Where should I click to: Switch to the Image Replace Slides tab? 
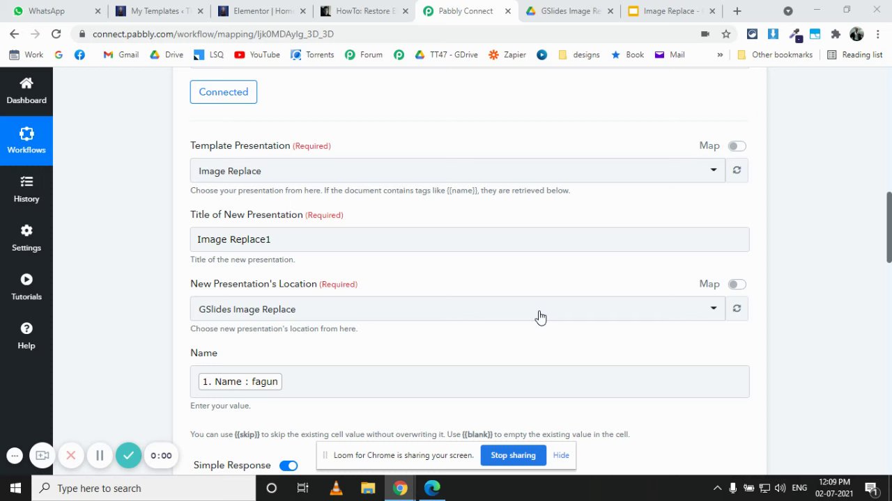point(672,11)
